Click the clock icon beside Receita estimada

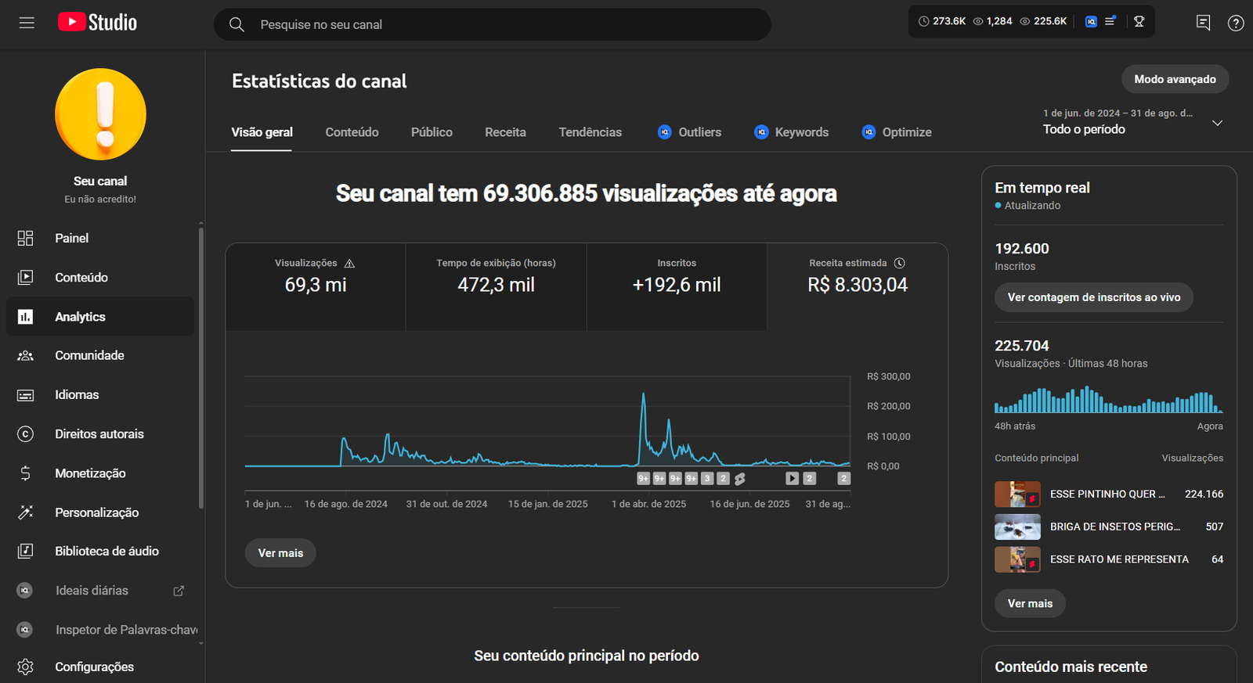tap(900, 263)
